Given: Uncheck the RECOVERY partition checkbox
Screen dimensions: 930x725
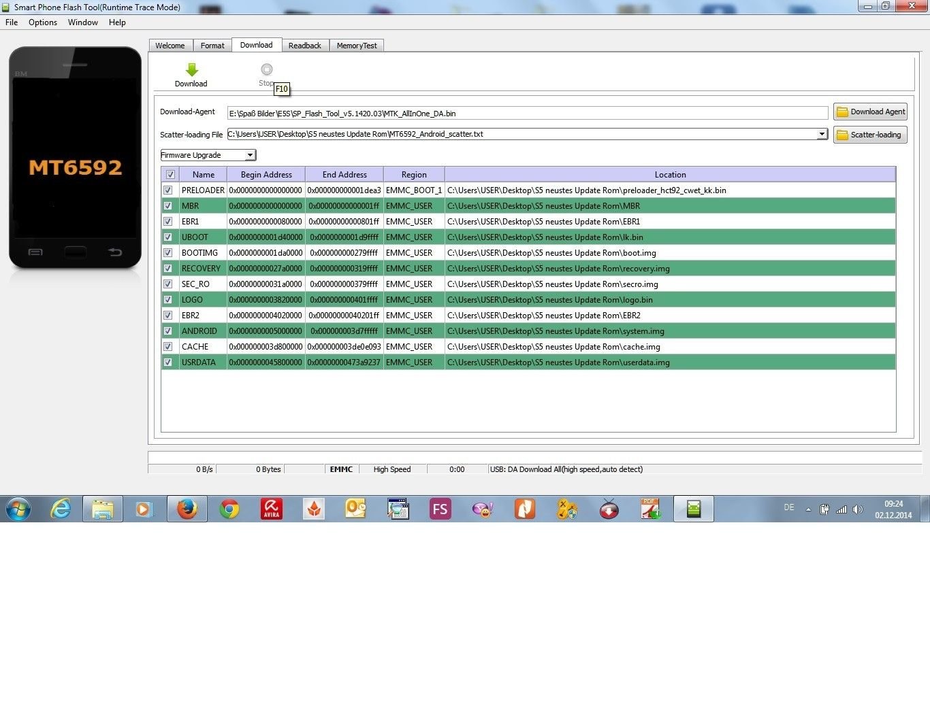Looking at the screenshot, I should [167, 269].
